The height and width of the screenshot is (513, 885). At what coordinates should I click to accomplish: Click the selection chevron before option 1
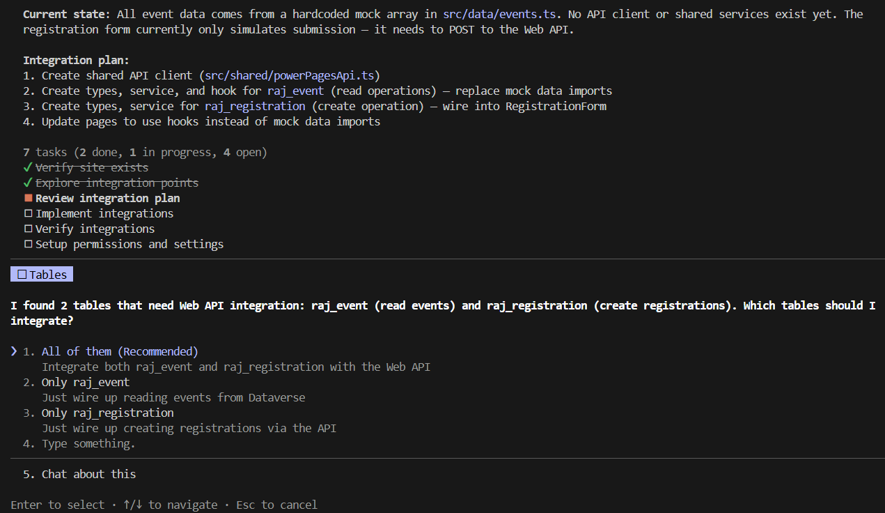pyautogui.click(x=14, y=351)
